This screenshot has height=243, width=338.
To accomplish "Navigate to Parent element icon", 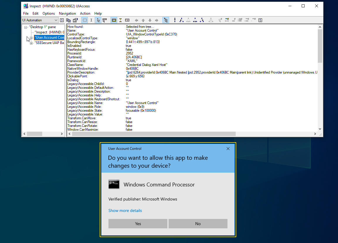I will pos(175,20).
